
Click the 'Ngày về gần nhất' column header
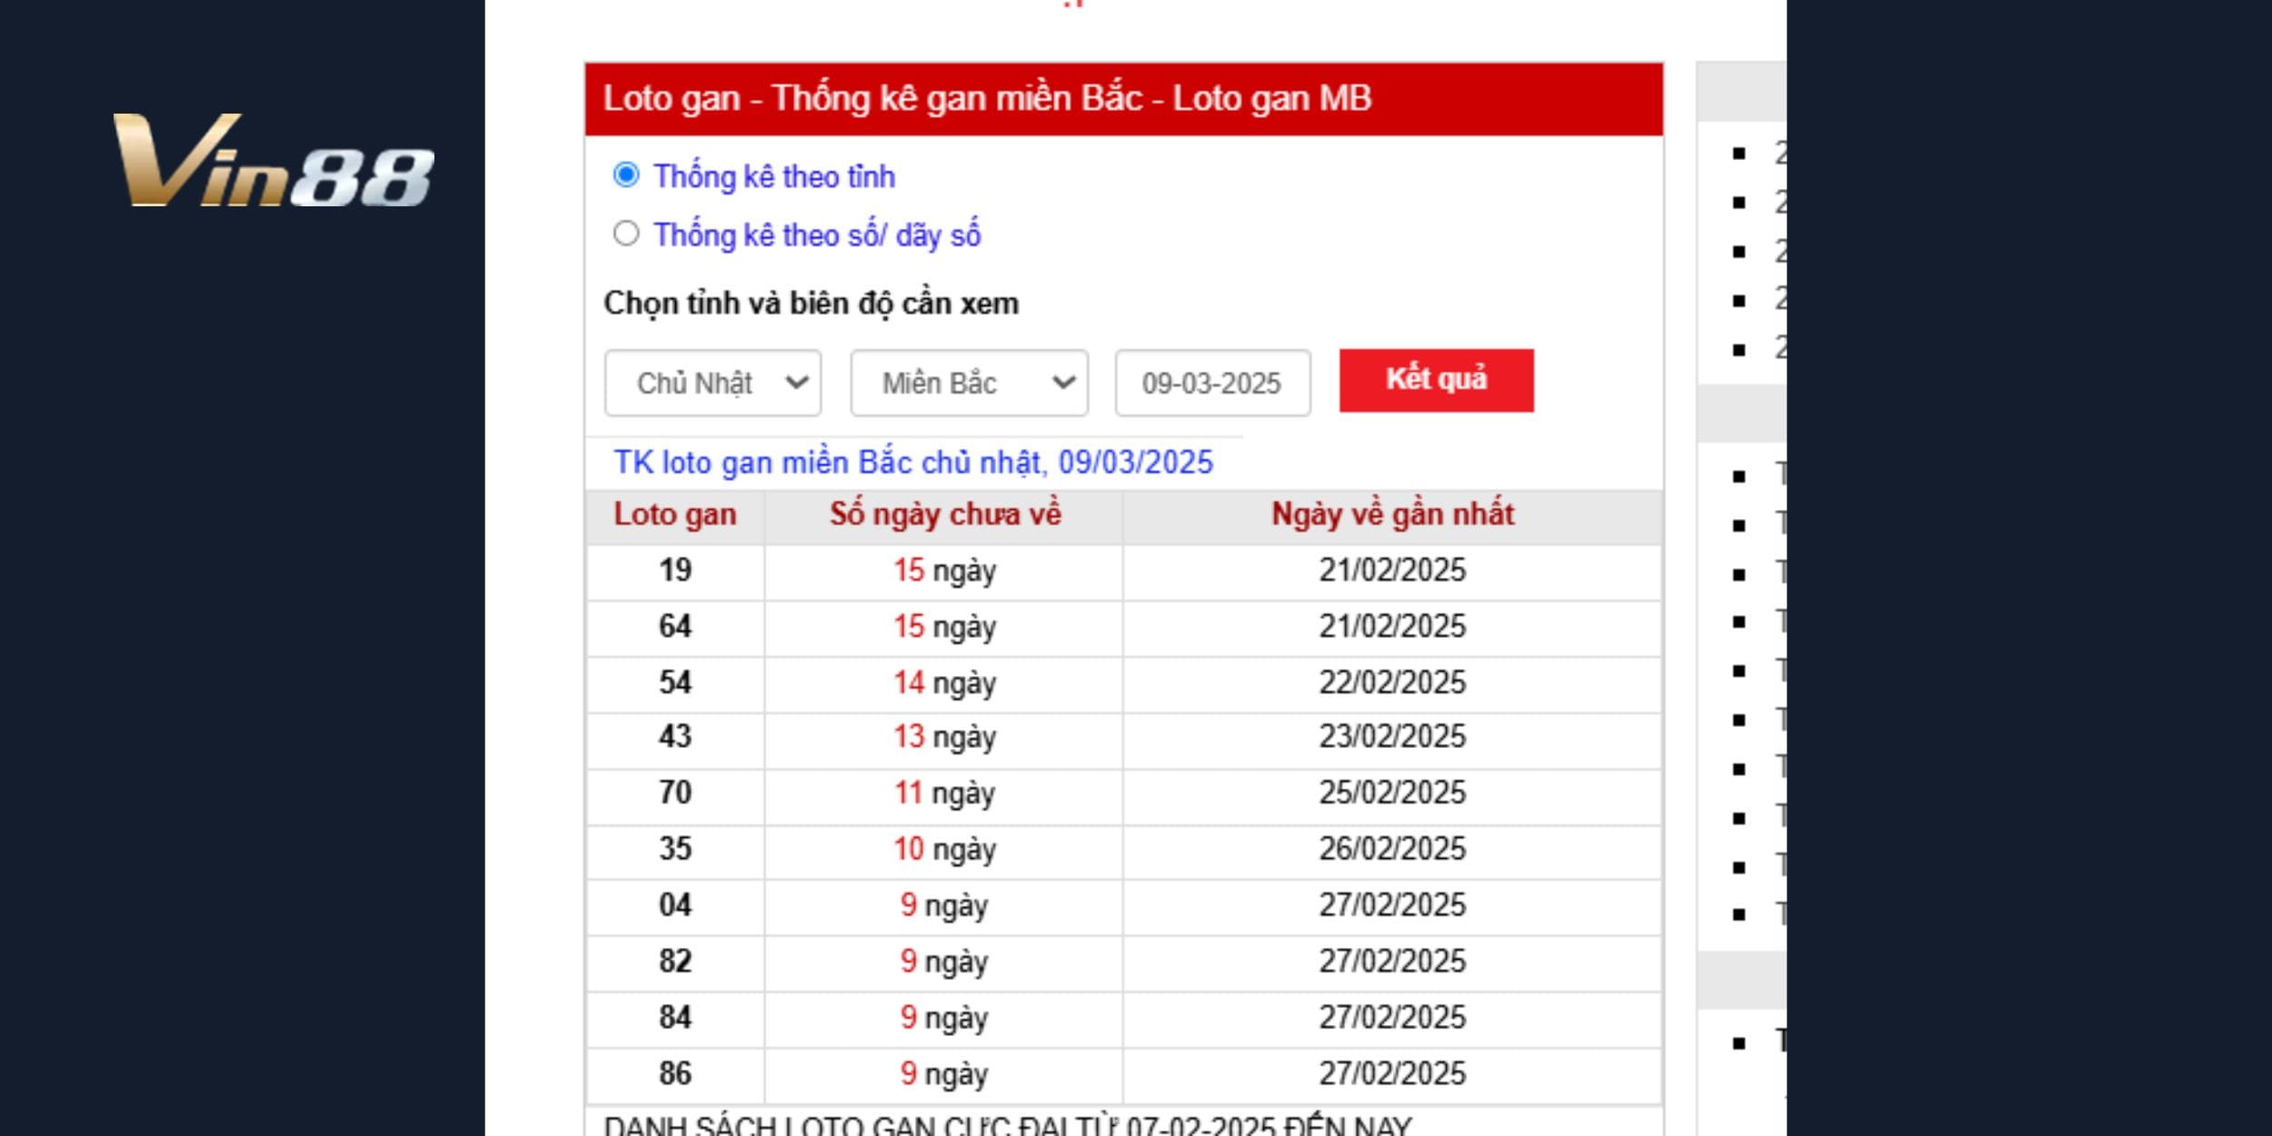coord(1393,515)
